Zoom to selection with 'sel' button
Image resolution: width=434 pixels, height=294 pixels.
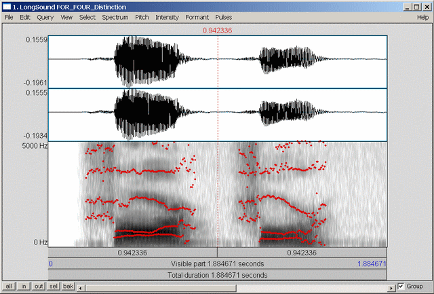tap(53, 287)
